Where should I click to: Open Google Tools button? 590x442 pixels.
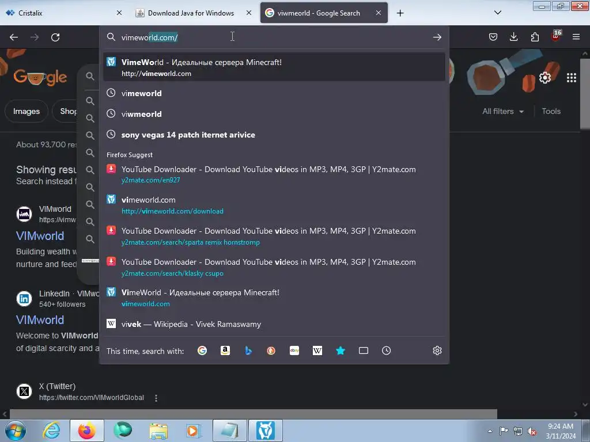pyautogui.click(x=551, y=111)
